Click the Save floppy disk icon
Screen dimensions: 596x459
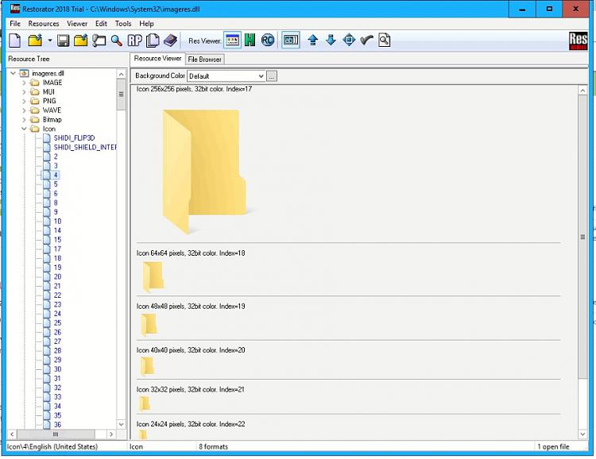pos(64,40)
